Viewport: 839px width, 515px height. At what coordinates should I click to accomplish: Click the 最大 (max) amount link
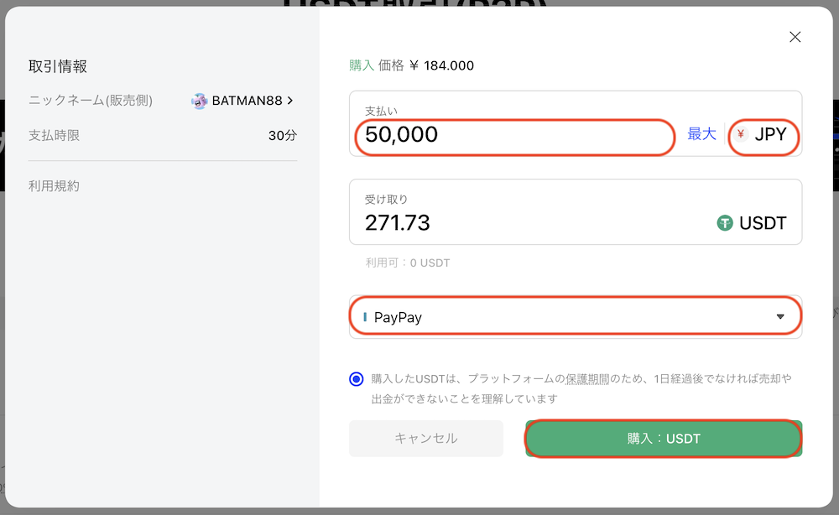701,134
